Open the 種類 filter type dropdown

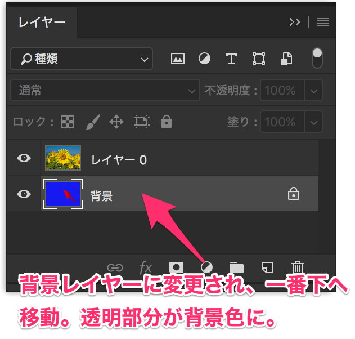82,59
